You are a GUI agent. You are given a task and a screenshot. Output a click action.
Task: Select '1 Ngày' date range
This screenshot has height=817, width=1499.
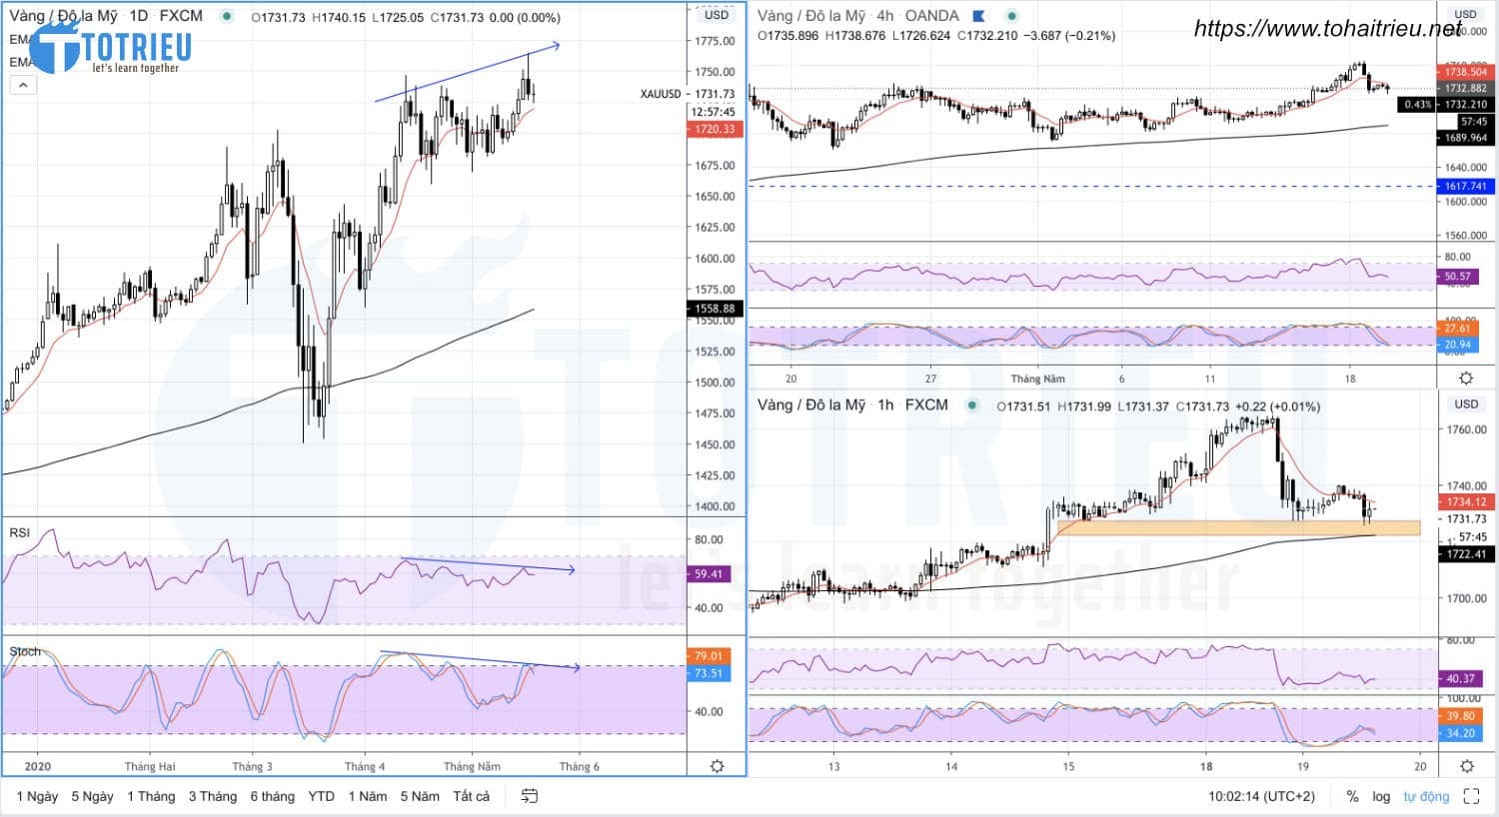37,796
